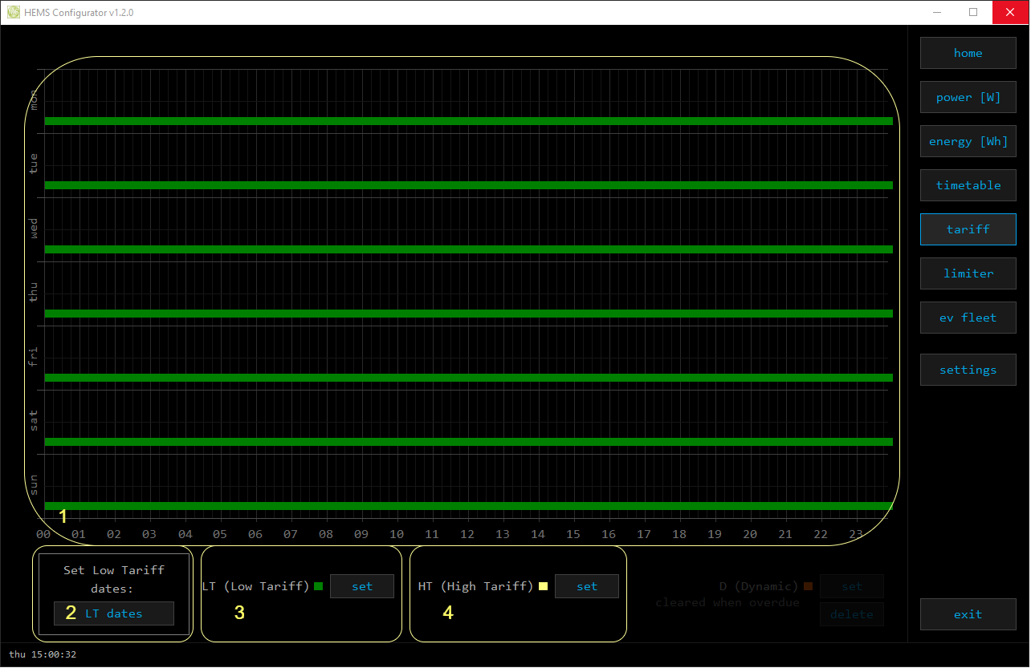Click the HEMS Configurator app icon
1031x668 pixels.
click(13, 12)
